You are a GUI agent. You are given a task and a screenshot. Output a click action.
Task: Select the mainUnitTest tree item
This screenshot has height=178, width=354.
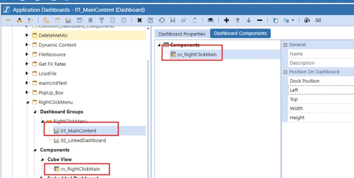53,83
